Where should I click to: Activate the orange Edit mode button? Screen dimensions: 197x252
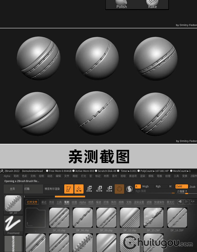[69, 189]
